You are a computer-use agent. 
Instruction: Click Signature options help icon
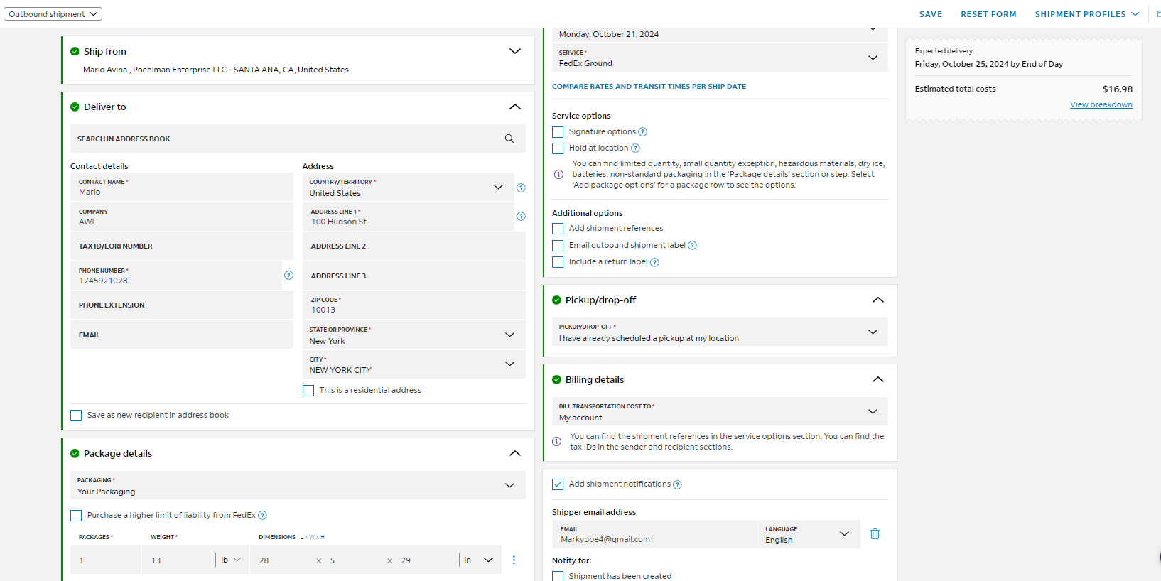[642, 131]
